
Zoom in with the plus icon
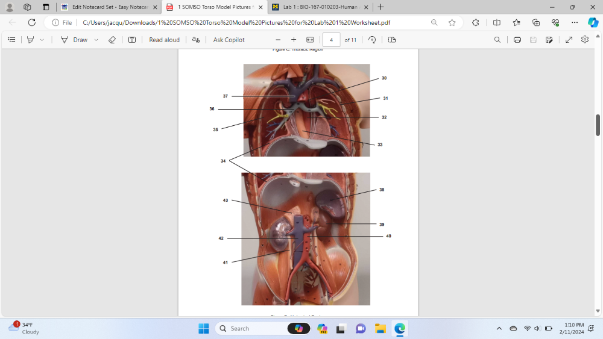coord(294,40)
